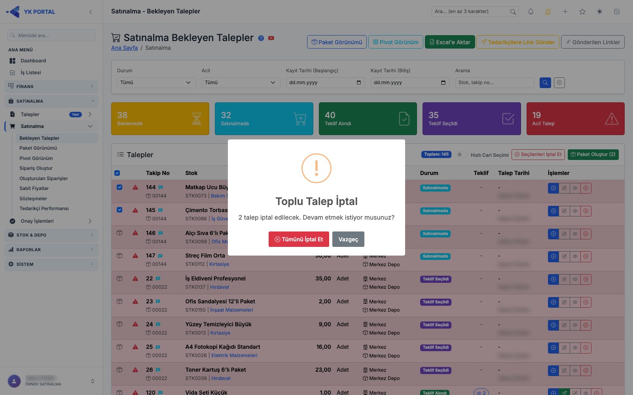
Task: Expand the FİNANS menu section
Action: pos(51,86)
